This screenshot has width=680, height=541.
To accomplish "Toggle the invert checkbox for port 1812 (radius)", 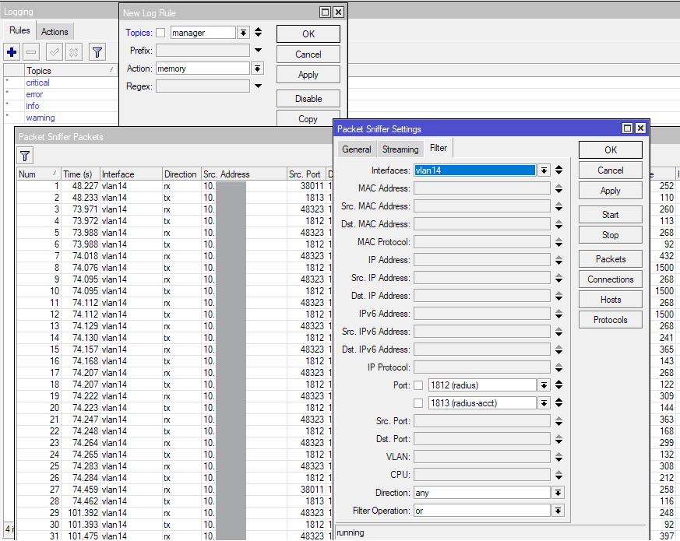I will point(418,385).
